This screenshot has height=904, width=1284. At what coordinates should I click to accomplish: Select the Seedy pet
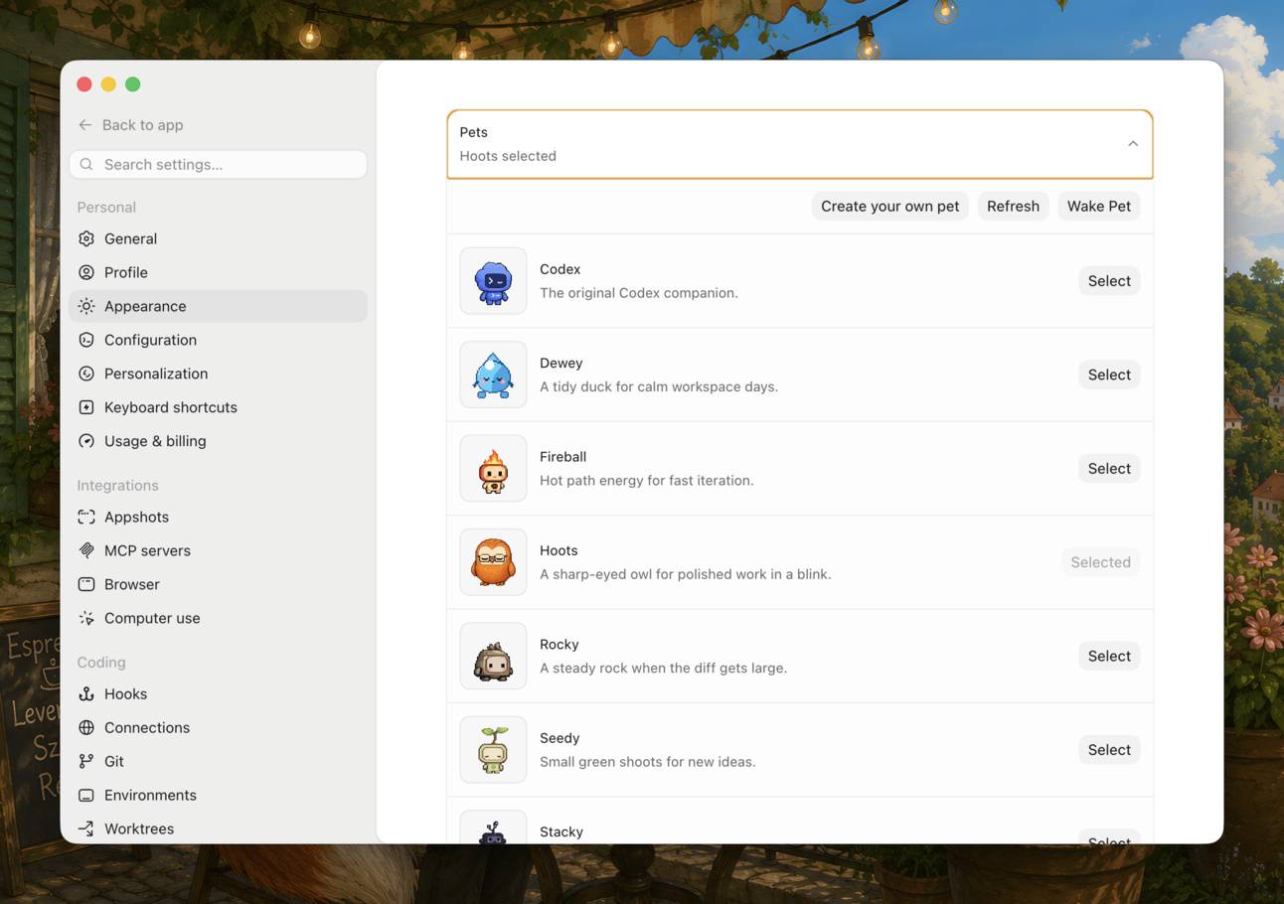point(1109,750)
